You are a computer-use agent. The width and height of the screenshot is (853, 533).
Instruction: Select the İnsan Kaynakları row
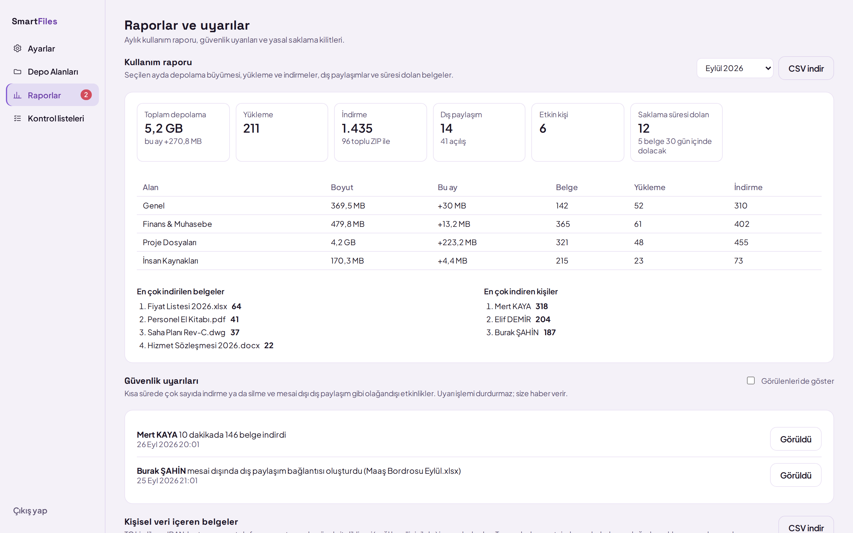(x=479, y=261)
